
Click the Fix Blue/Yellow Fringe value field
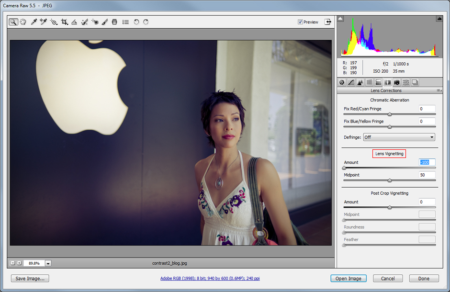pyautogui.click(x=427, y=121)
